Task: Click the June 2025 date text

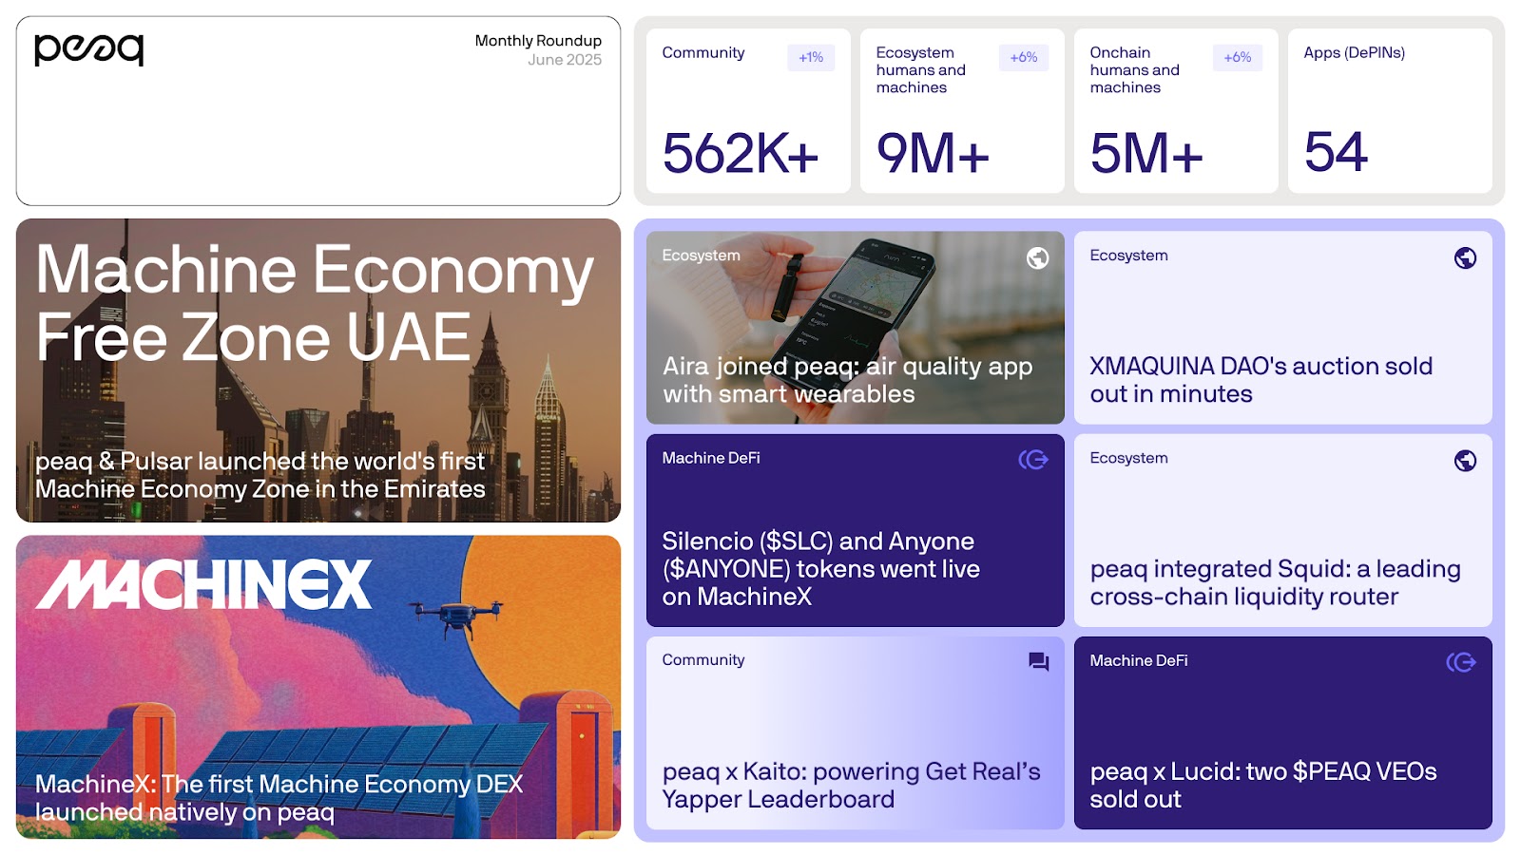Action: [x=565, y=60]
